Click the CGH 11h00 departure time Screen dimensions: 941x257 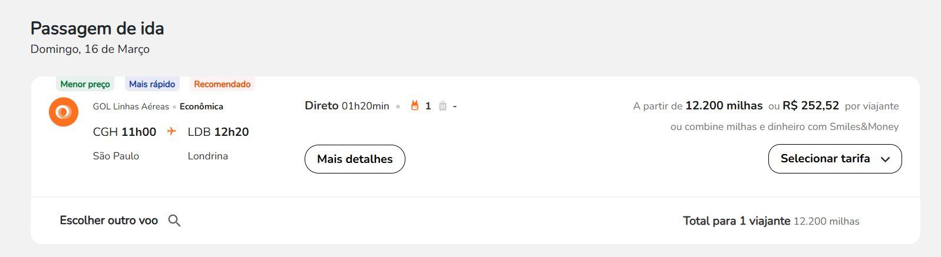pyautogui.click(x=124, y=132)
